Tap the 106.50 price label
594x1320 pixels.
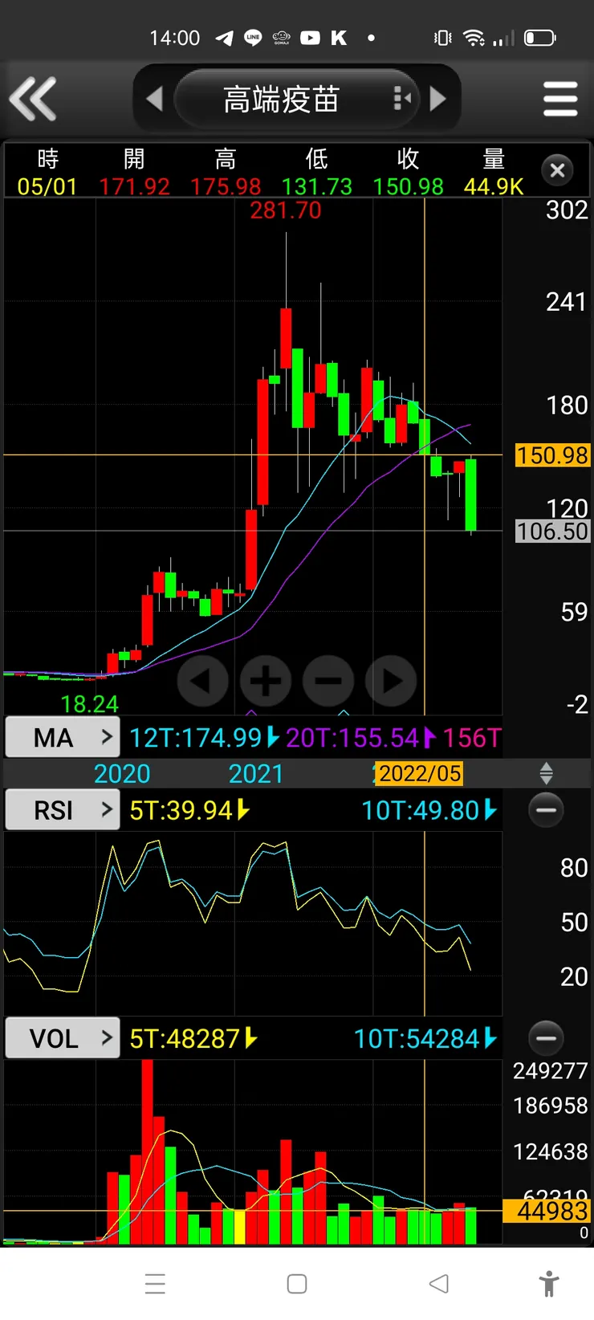tap(552, 531)
